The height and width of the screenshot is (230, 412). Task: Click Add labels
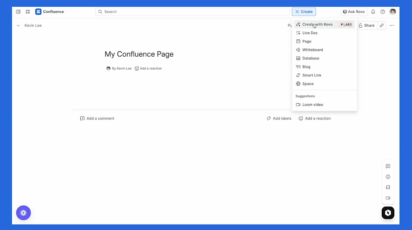click(x=279, y=118)
